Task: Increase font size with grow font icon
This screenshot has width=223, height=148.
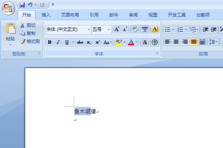Action: (117, 29)
